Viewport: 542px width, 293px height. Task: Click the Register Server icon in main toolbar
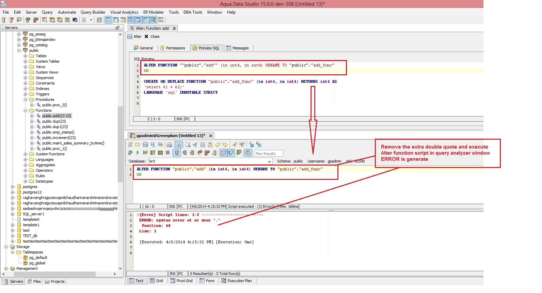click(x=4, y=20)
